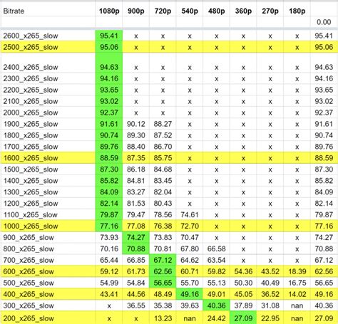Viewport: 338px width, 324px height.
Task: Click the 74.61 cell in 540p column
Action: click(190, 215)
